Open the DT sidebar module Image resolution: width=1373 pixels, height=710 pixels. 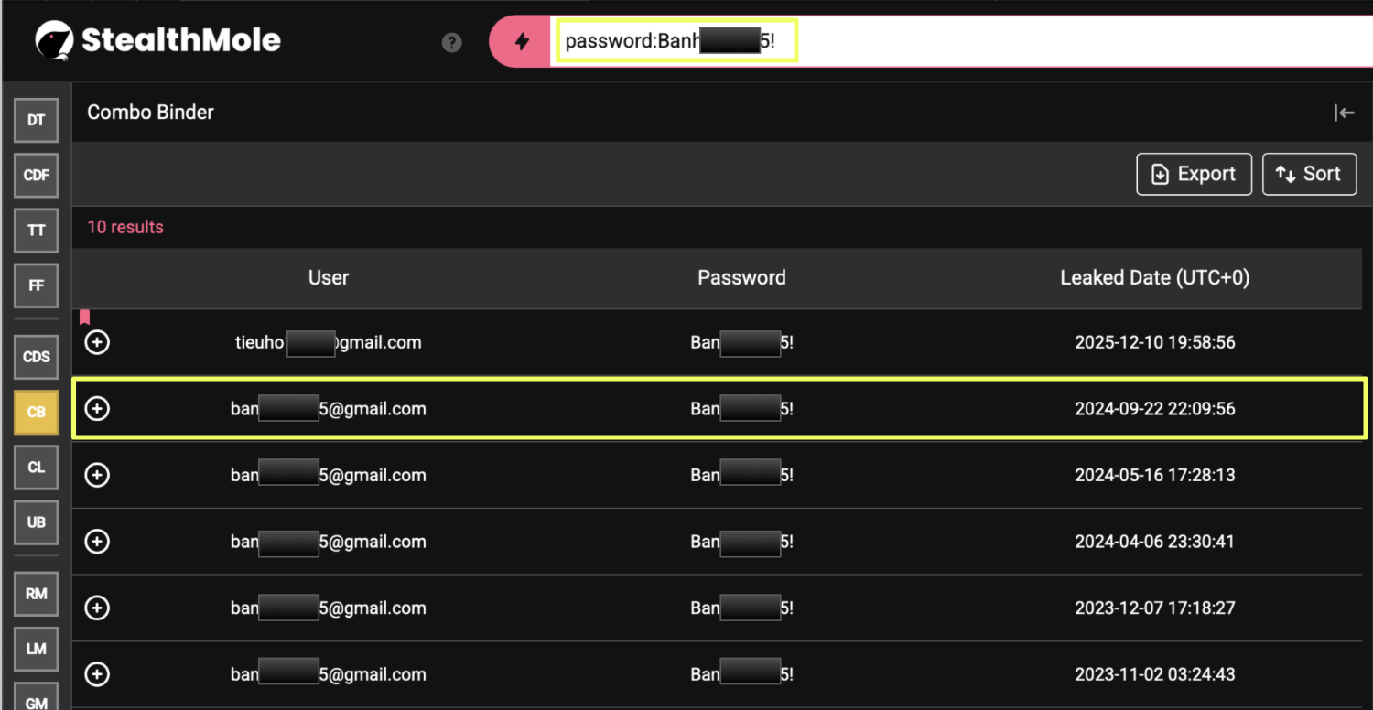click(37, 120)
